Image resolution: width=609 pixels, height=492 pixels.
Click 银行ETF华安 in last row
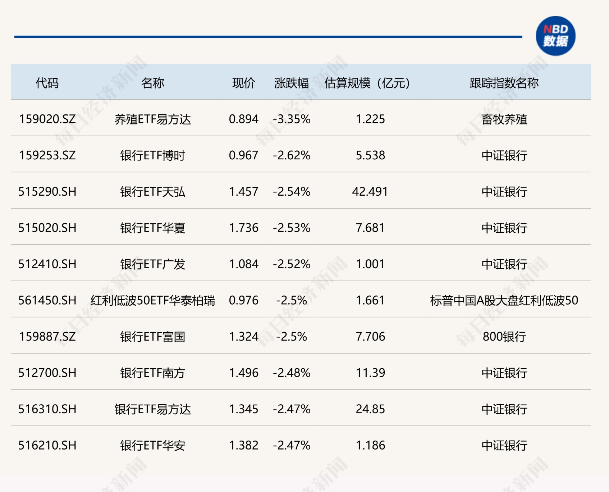tap(153, 446)
